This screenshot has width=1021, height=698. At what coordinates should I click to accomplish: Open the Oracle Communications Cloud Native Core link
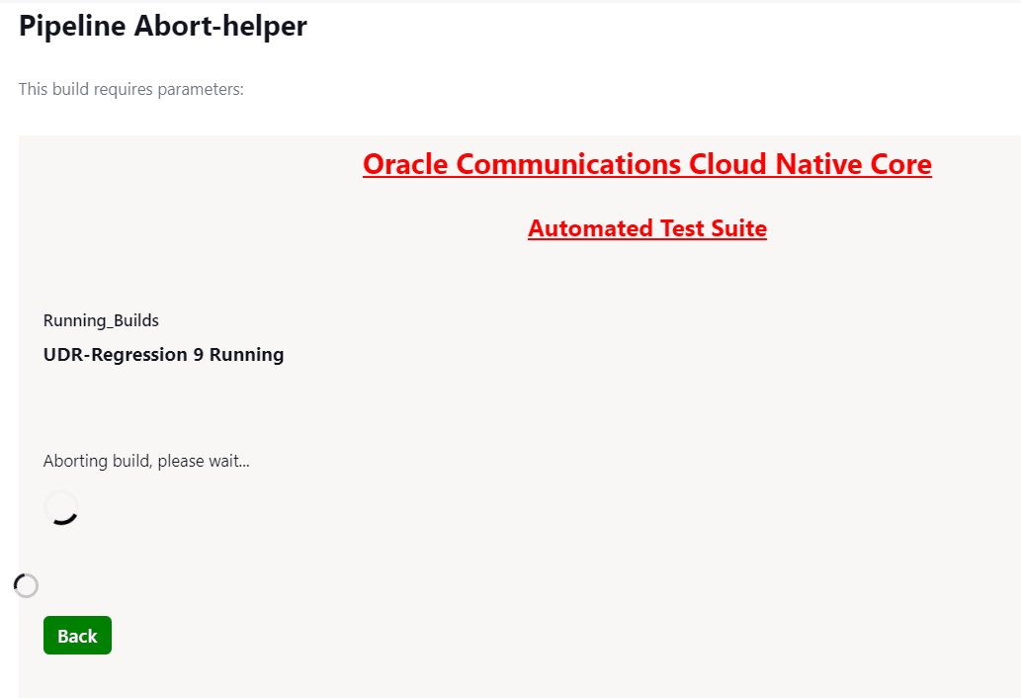point(647,164)
